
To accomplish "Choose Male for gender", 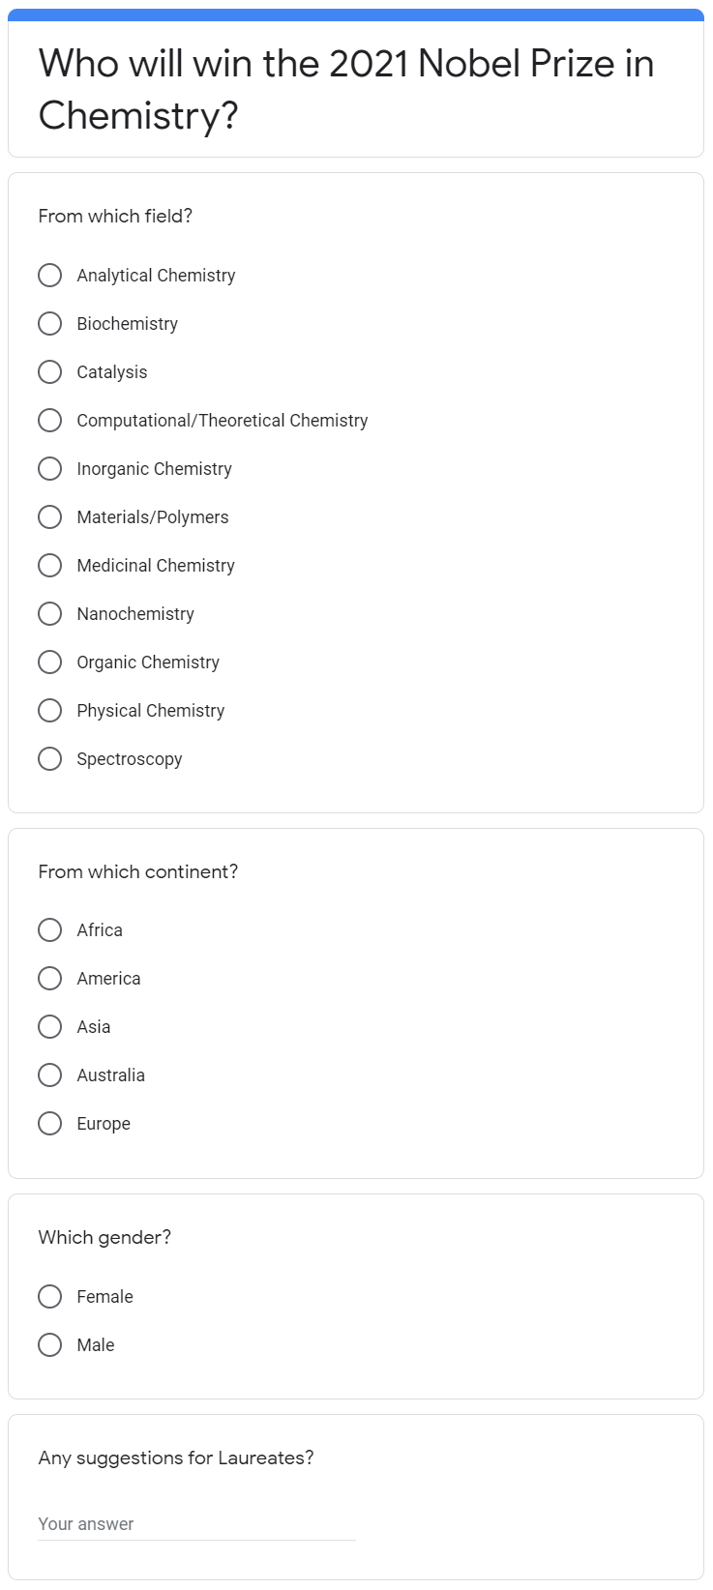I will tap(50, 1345).
